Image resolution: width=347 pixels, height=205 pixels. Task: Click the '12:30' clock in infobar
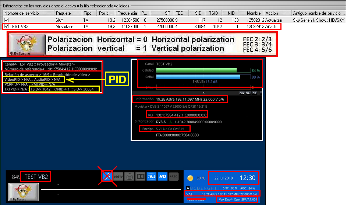pyautogui.click(x=247, y=178)
